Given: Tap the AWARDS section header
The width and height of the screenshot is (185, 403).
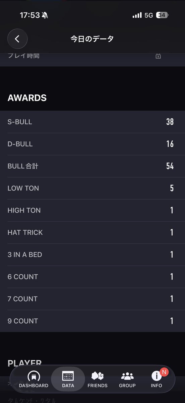Looking at the screenshot, I should point(27,98).
